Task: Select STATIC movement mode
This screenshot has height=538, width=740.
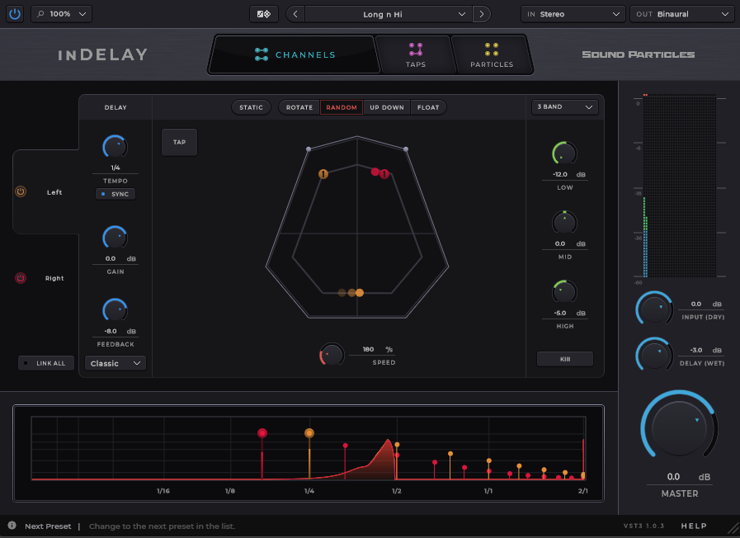Action: (x=251, y=107)
